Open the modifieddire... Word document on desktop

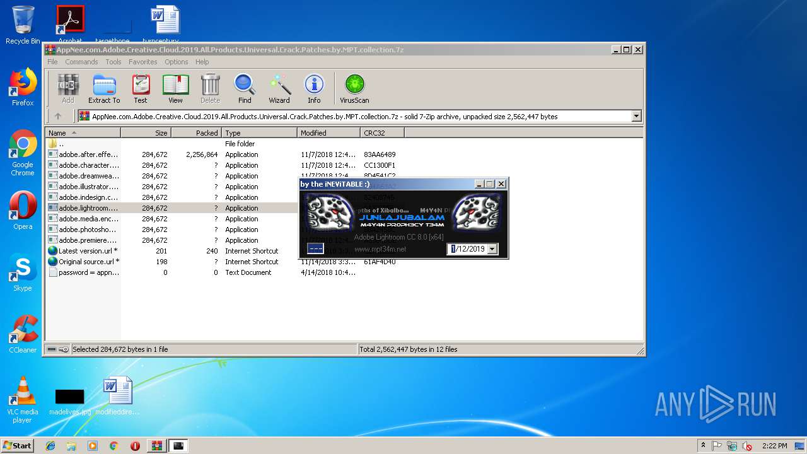pos(117,396)
